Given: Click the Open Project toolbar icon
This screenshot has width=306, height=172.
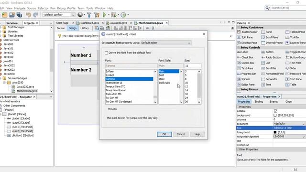Looking at the screenshot, I should [12, 15].
